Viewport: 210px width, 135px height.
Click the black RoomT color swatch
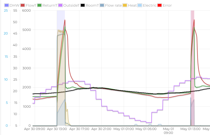(83, 5)
